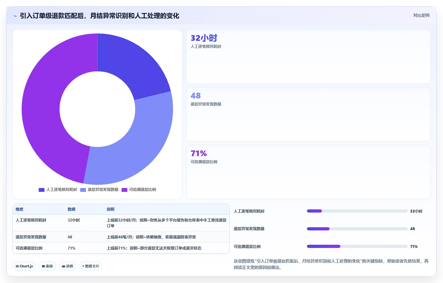Click legend label 退款异常发现数量
This screenshot has width=443, height=283.
pos(103,190)
